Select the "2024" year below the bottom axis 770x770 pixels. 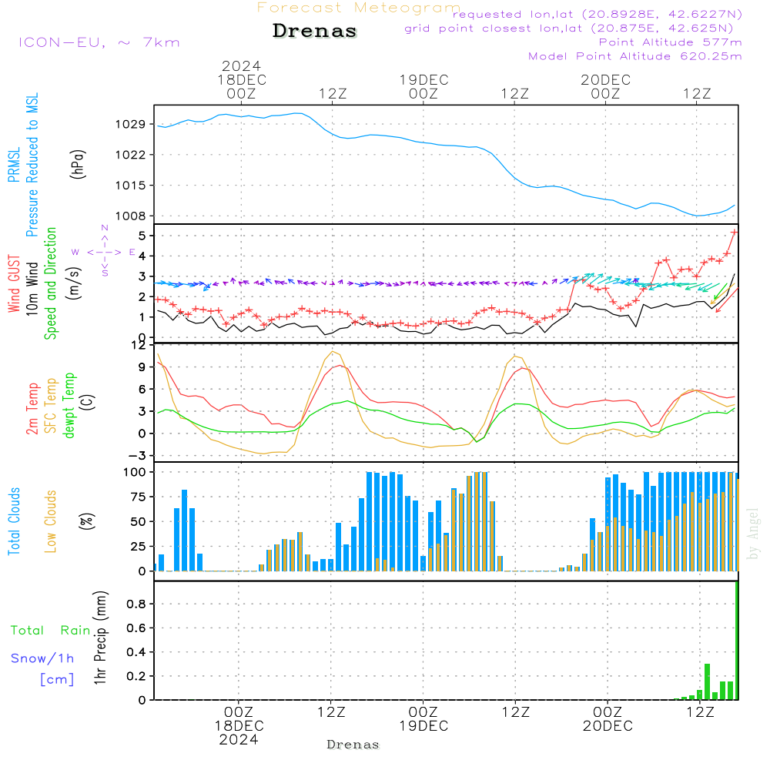coord(239,739)
